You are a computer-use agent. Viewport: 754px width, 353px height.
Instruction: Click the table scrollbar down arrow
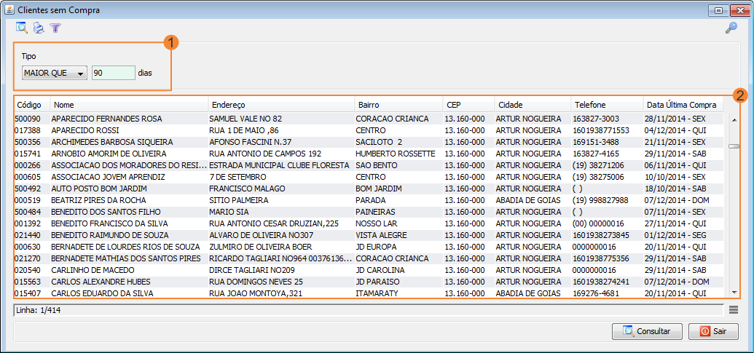click(734, 292)
